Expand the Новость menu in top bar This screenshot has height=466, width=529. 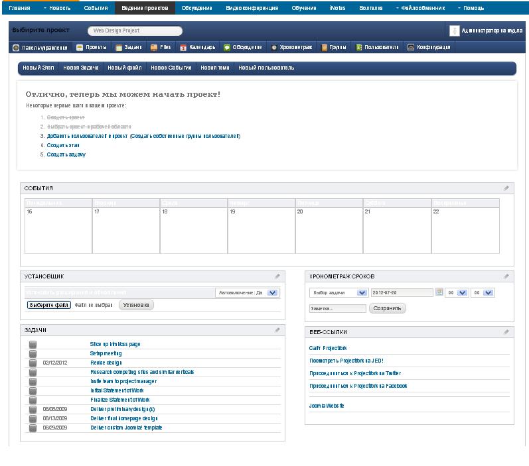[x=57, y=8]
